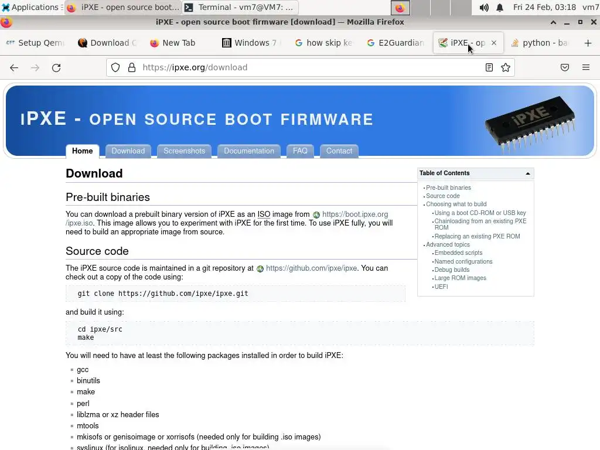Switch to the E2Guardian tab
This screenshot has height=450, width=600.
[x=396, y=43]
